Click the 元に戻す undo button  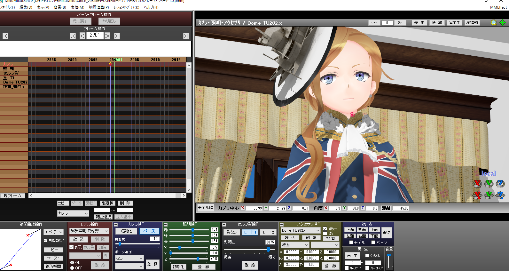tap(80, 21)
